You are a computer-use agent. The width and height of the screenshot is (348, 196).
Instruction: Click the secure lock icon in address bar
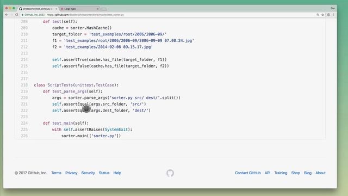(x=22, y=15)
